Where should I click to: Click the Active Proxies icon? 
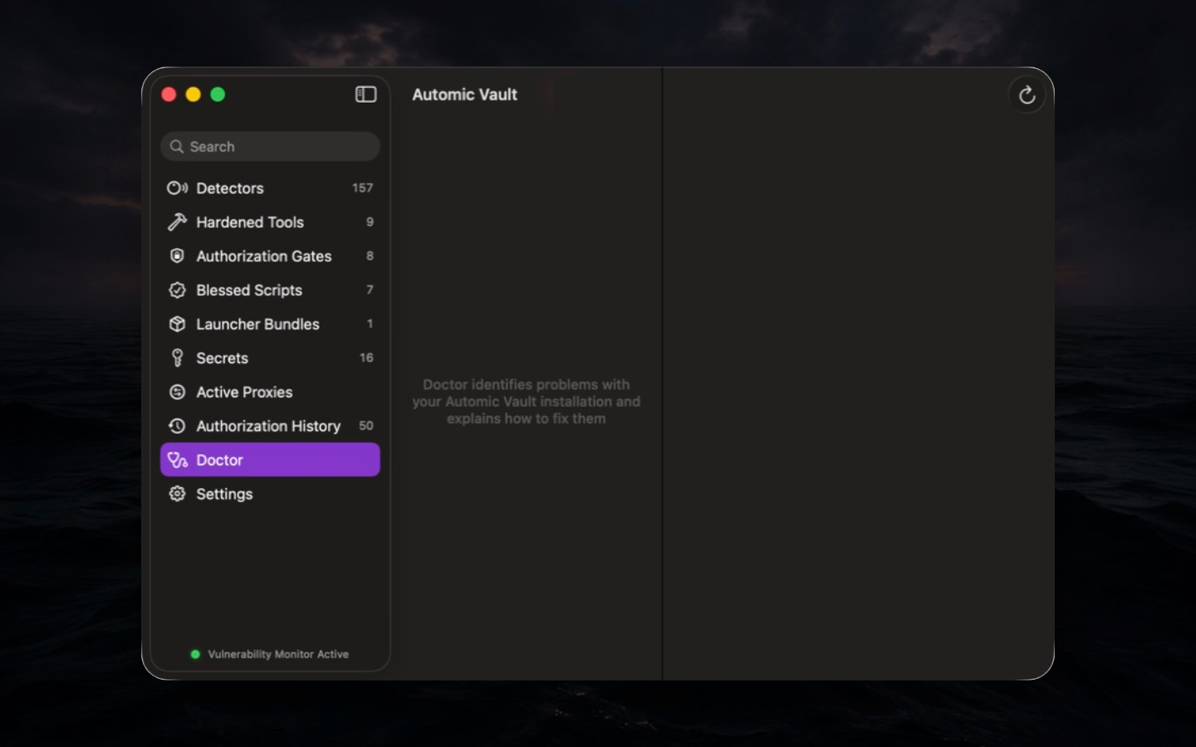177,393
